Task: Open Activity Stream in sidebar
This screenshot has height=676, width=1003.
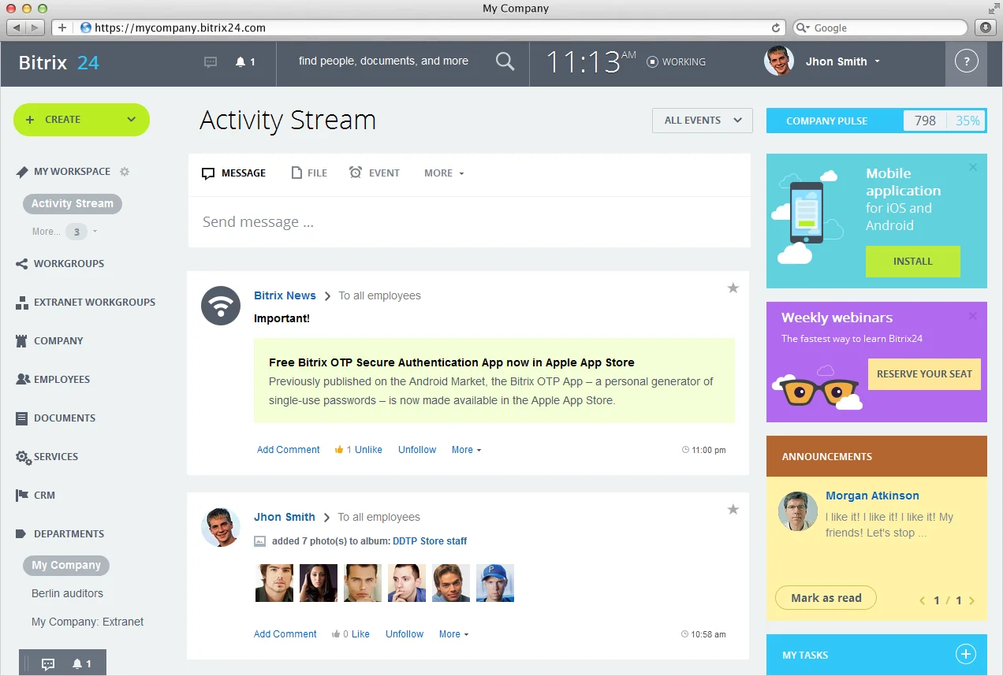Action: pos(73,203)
